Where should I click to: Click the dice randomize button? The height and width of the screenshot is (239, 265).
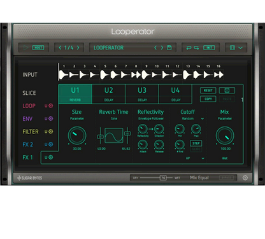pyautogui.click(x=227, y=90)
